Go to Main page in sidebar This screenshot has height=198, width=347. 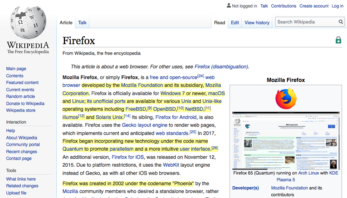pos(16,69)
